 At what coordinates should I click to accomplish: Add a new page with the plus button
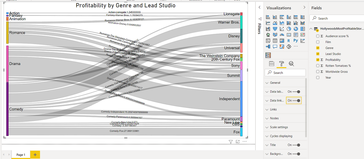point(35,155)
